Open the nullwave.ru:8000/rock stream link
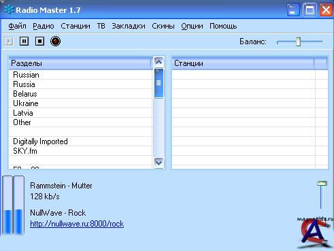The width and height of the screenshot is (334, 251). click(77, 224)
